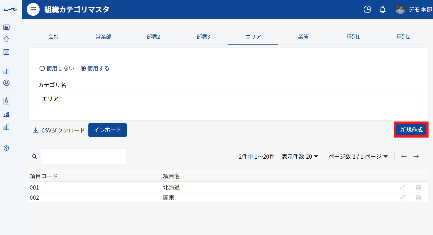
Task: Click the 北海道 item name
Action: (171, 188)
